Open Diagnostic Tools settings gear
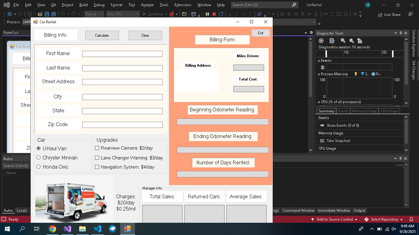Image resolution: width=419 pixels, height=235 pixels. click(x=321, y=41)
